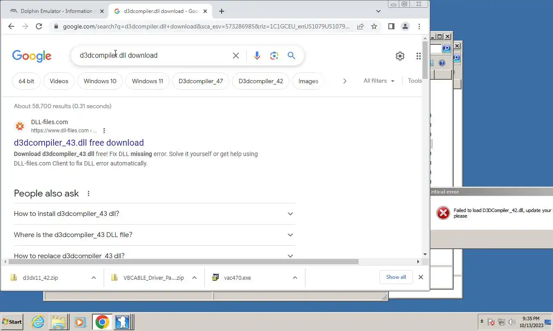Image resolution: width=553 pixels, height=331 pixels.
Task: Select the D3dcompiler_47 chip
Action: pyautogui.click(x=200, y=81)
